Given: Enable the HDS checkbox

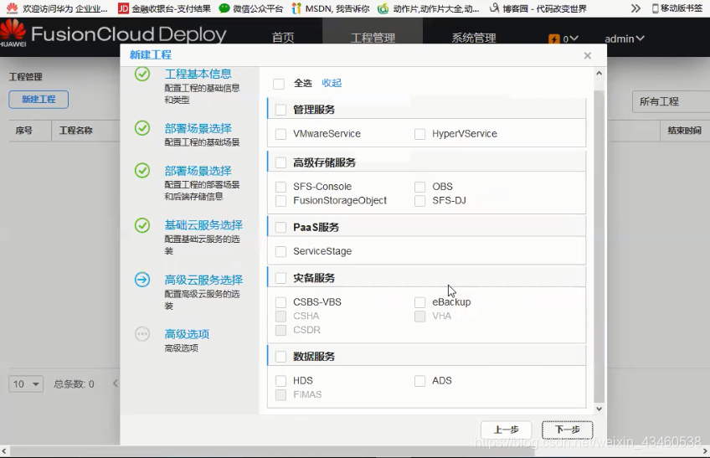Looking at the screenshot, I should tap(280, 380).
